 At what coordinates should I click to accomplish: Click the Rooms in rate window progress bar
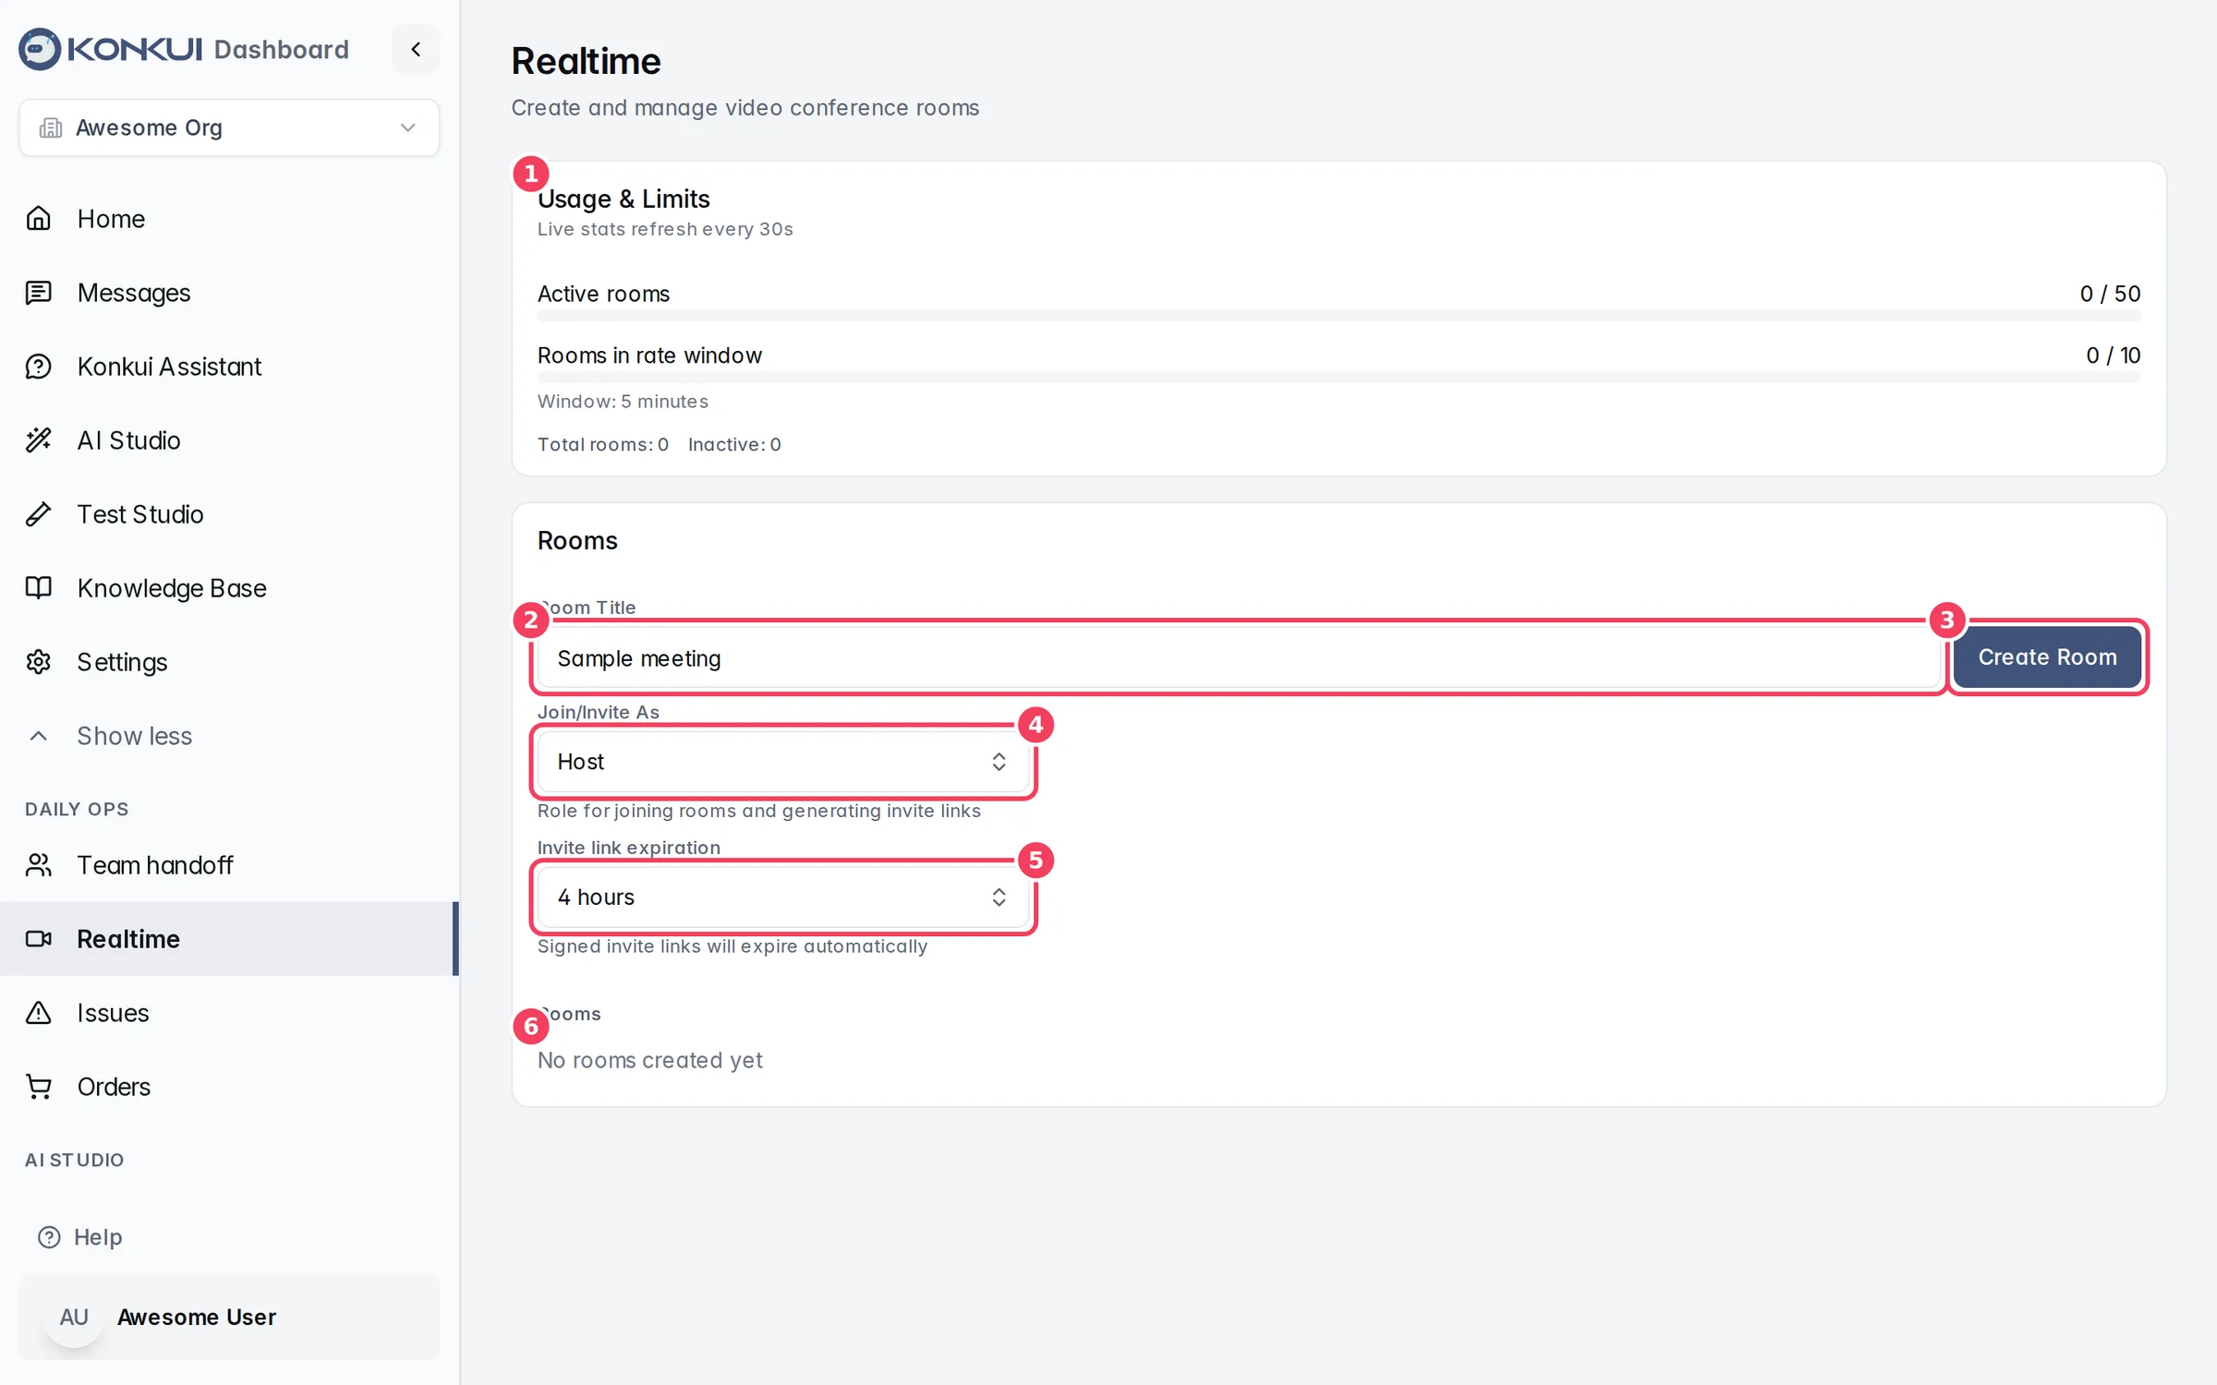(1339, 377)
